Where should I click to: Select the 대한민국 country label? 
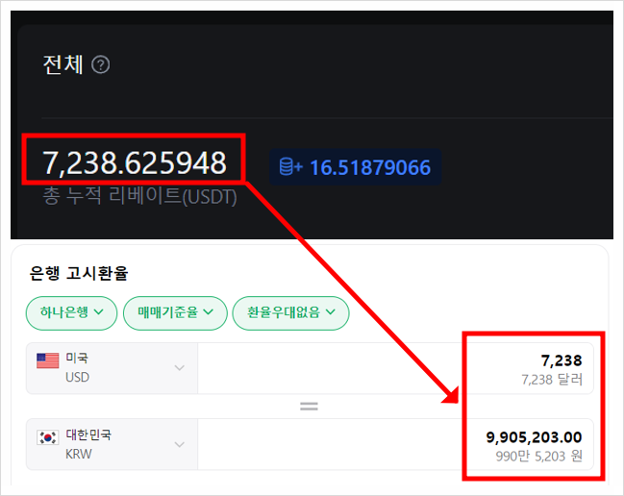[x=88, y=434]
